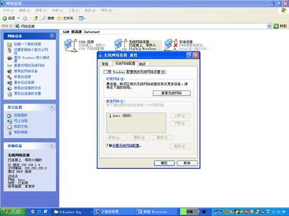
Task: Select the hero network in the preferred list
Action: point(120,116)
